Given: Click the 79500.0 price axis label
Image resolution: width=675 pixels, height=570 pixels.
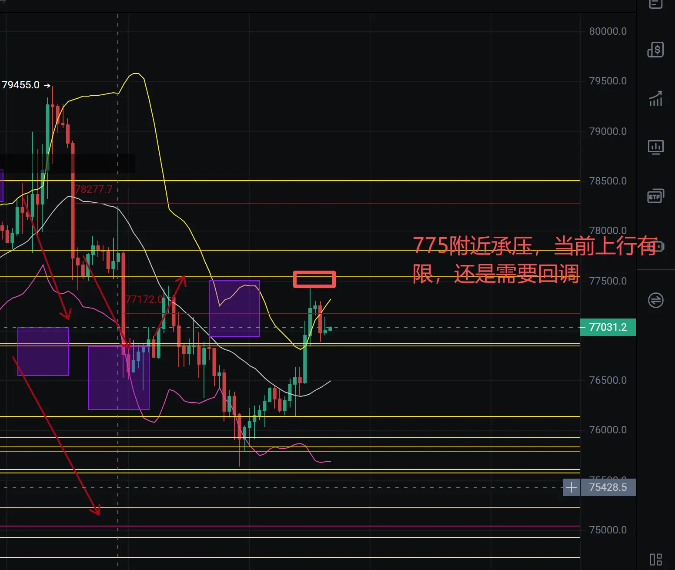Looking at the screenshot, I should [x=608, y=81].
